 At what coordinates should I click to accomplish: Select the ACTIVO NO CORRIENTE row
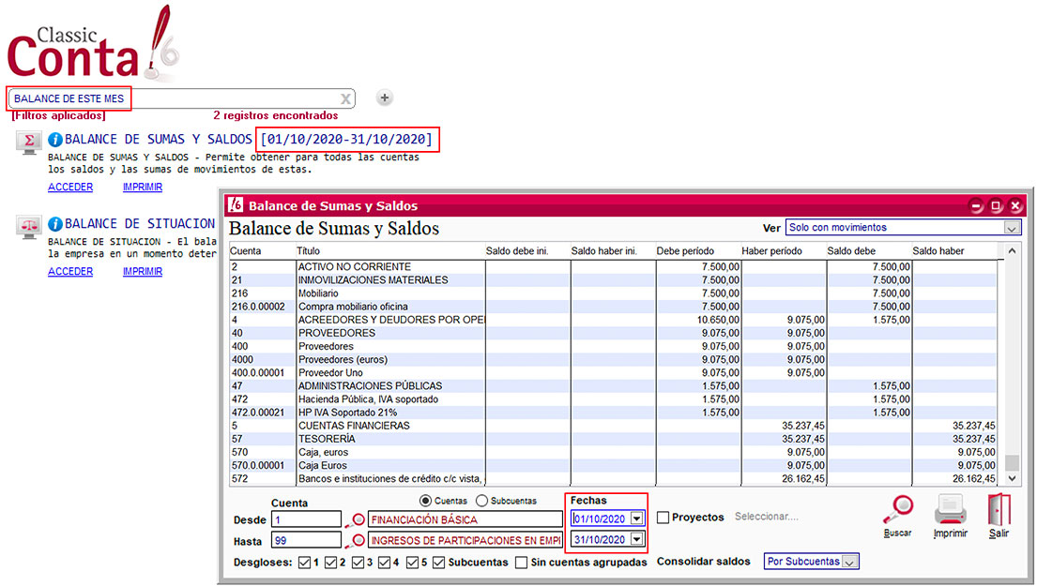click(613, 267)
